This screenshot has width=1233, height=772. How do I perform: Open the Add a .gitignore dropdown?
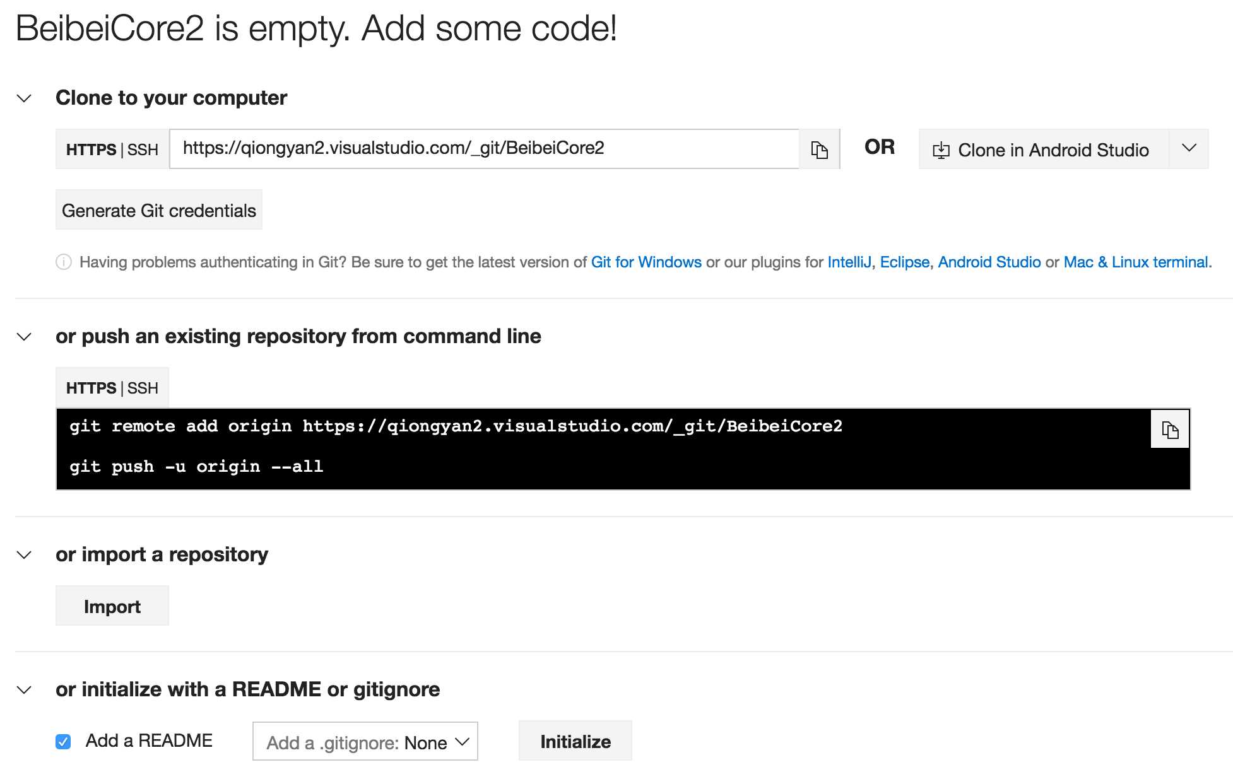tap(365, 742)
